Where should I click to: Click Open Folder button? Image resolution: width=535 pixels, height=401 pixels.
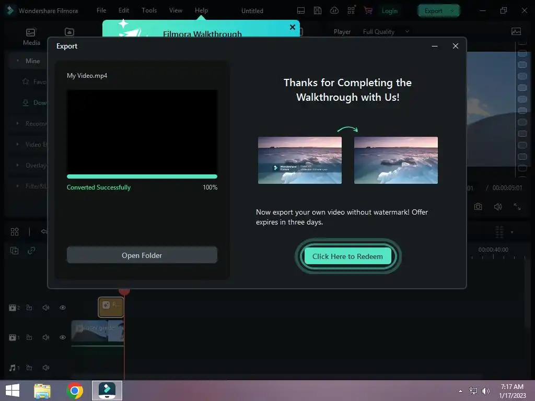142,255
